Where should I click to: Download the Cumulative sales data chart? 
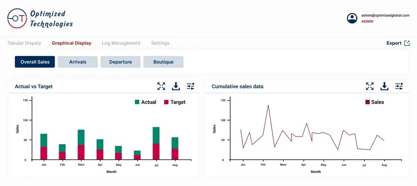384,86
